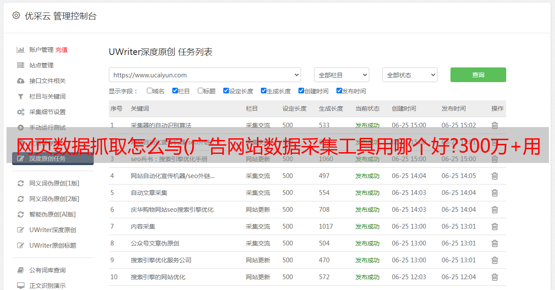Screen dimensions: 555x290
Task: Click the gears icon for 采集细节设置
Action: coord(20,112)
